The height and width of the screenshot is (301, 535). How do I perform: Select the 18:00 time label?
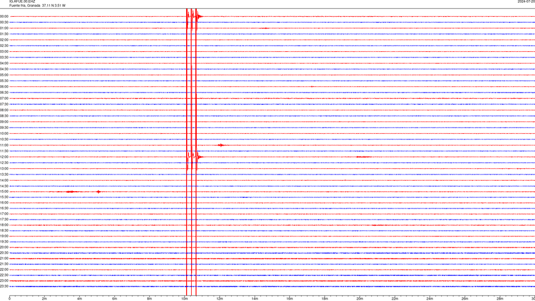coord(4,225)
